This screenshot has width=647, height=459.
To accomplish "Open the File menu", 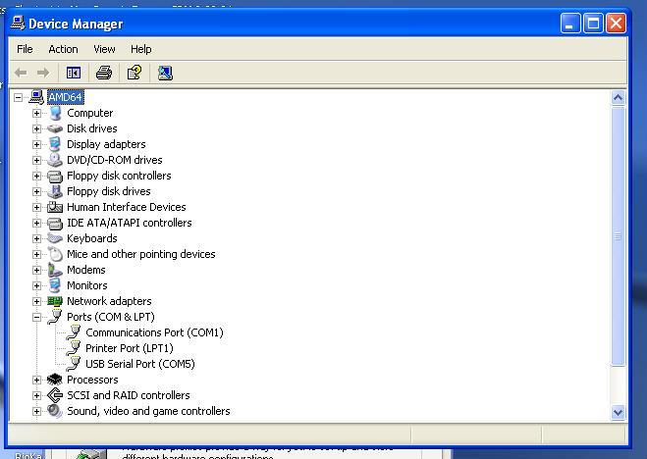I will 25,49.
